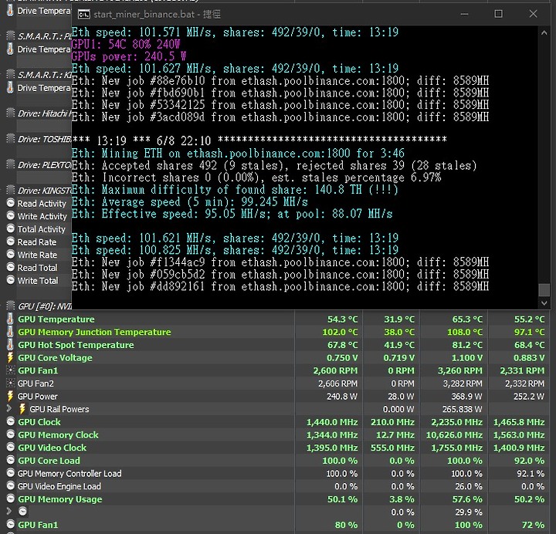This screenshot has height=534, width=556.
Task: Click clock icon beside GPU Clock
Action: click(11, 421)
